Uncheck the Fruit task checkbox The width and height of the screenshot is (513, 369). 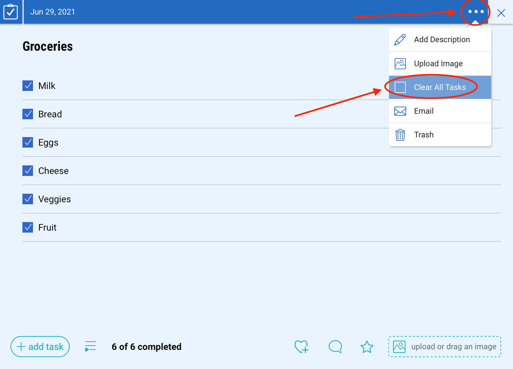(28, 227)
